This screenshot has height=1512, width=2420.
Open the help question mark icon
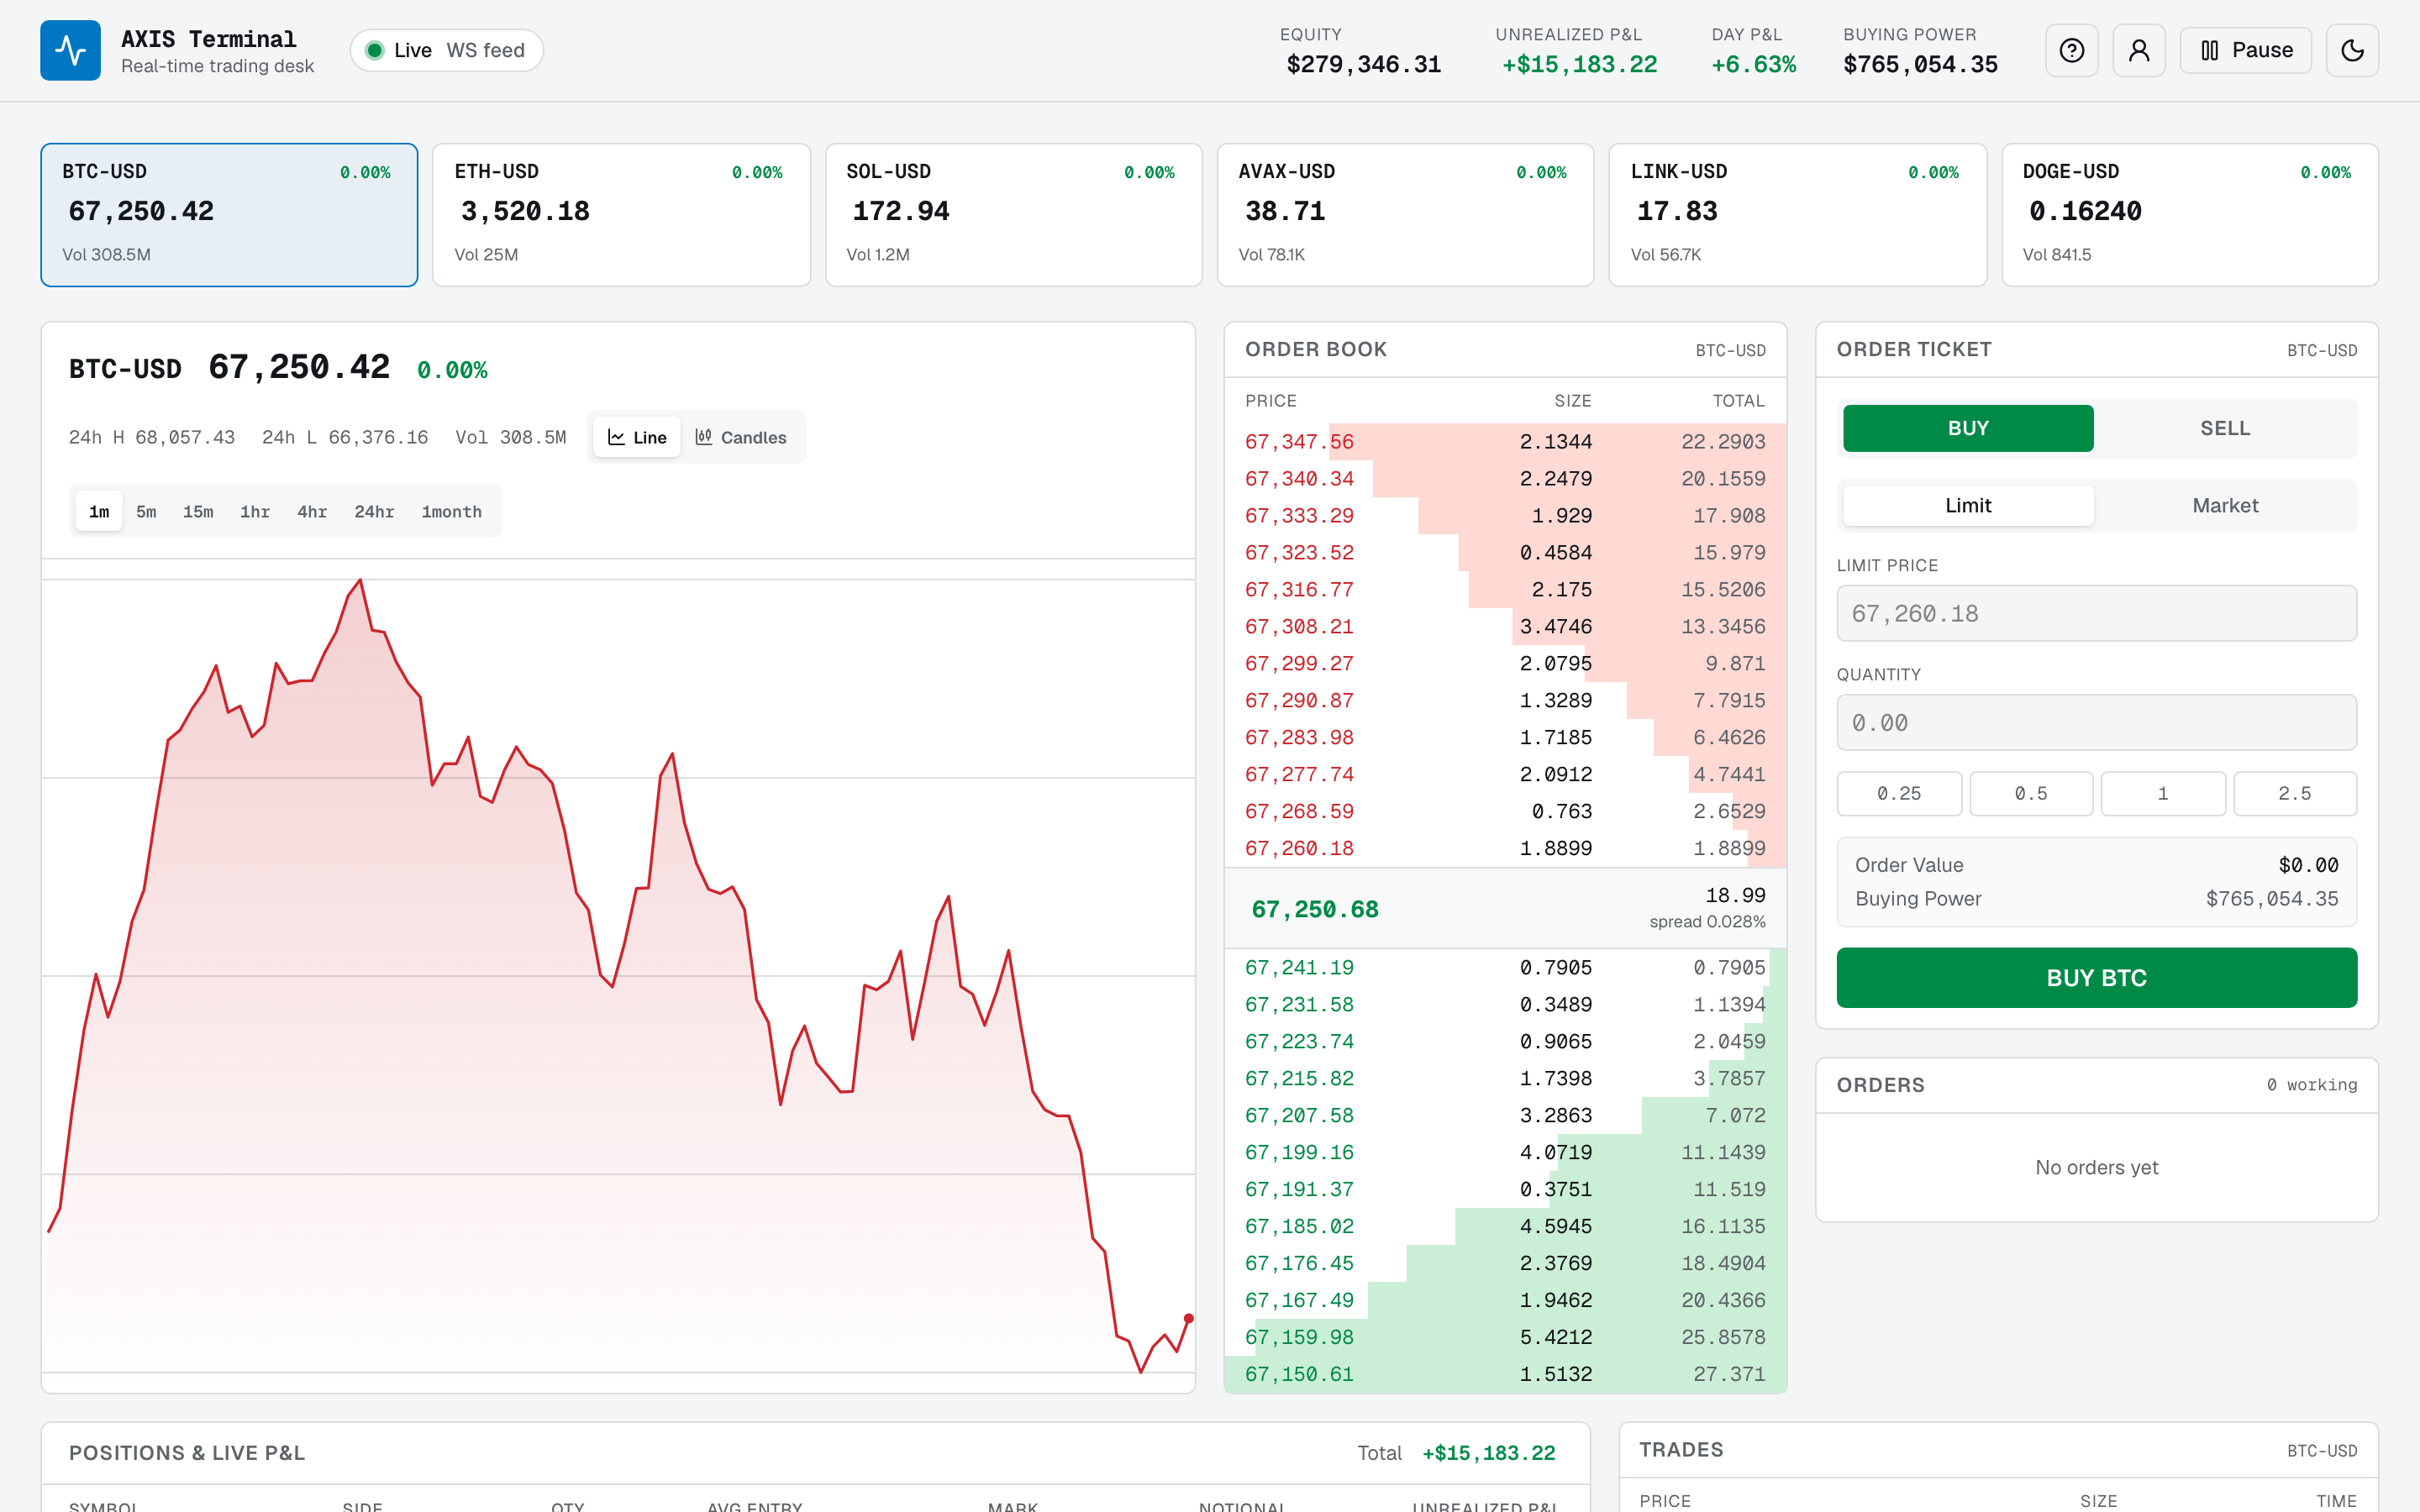pos(2071,50)
